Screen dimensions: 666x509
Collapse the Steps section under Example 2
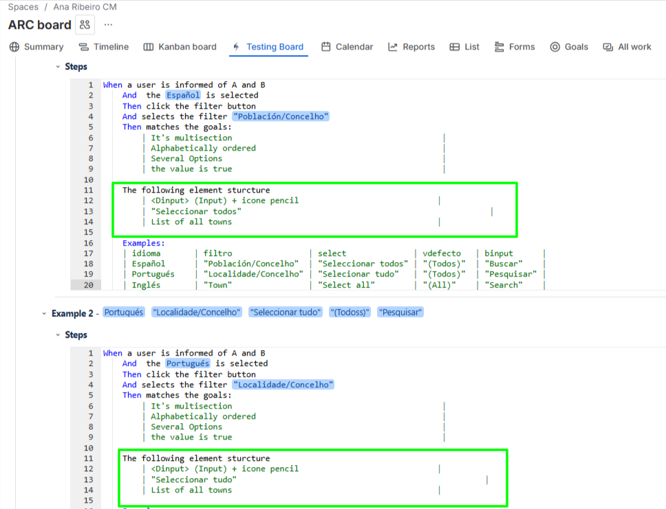pyautogui.click(x=58, y=335)
